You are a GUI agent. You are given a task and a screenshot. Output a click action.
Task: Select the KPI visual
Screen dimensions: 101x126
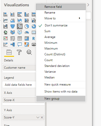point(6,38)
